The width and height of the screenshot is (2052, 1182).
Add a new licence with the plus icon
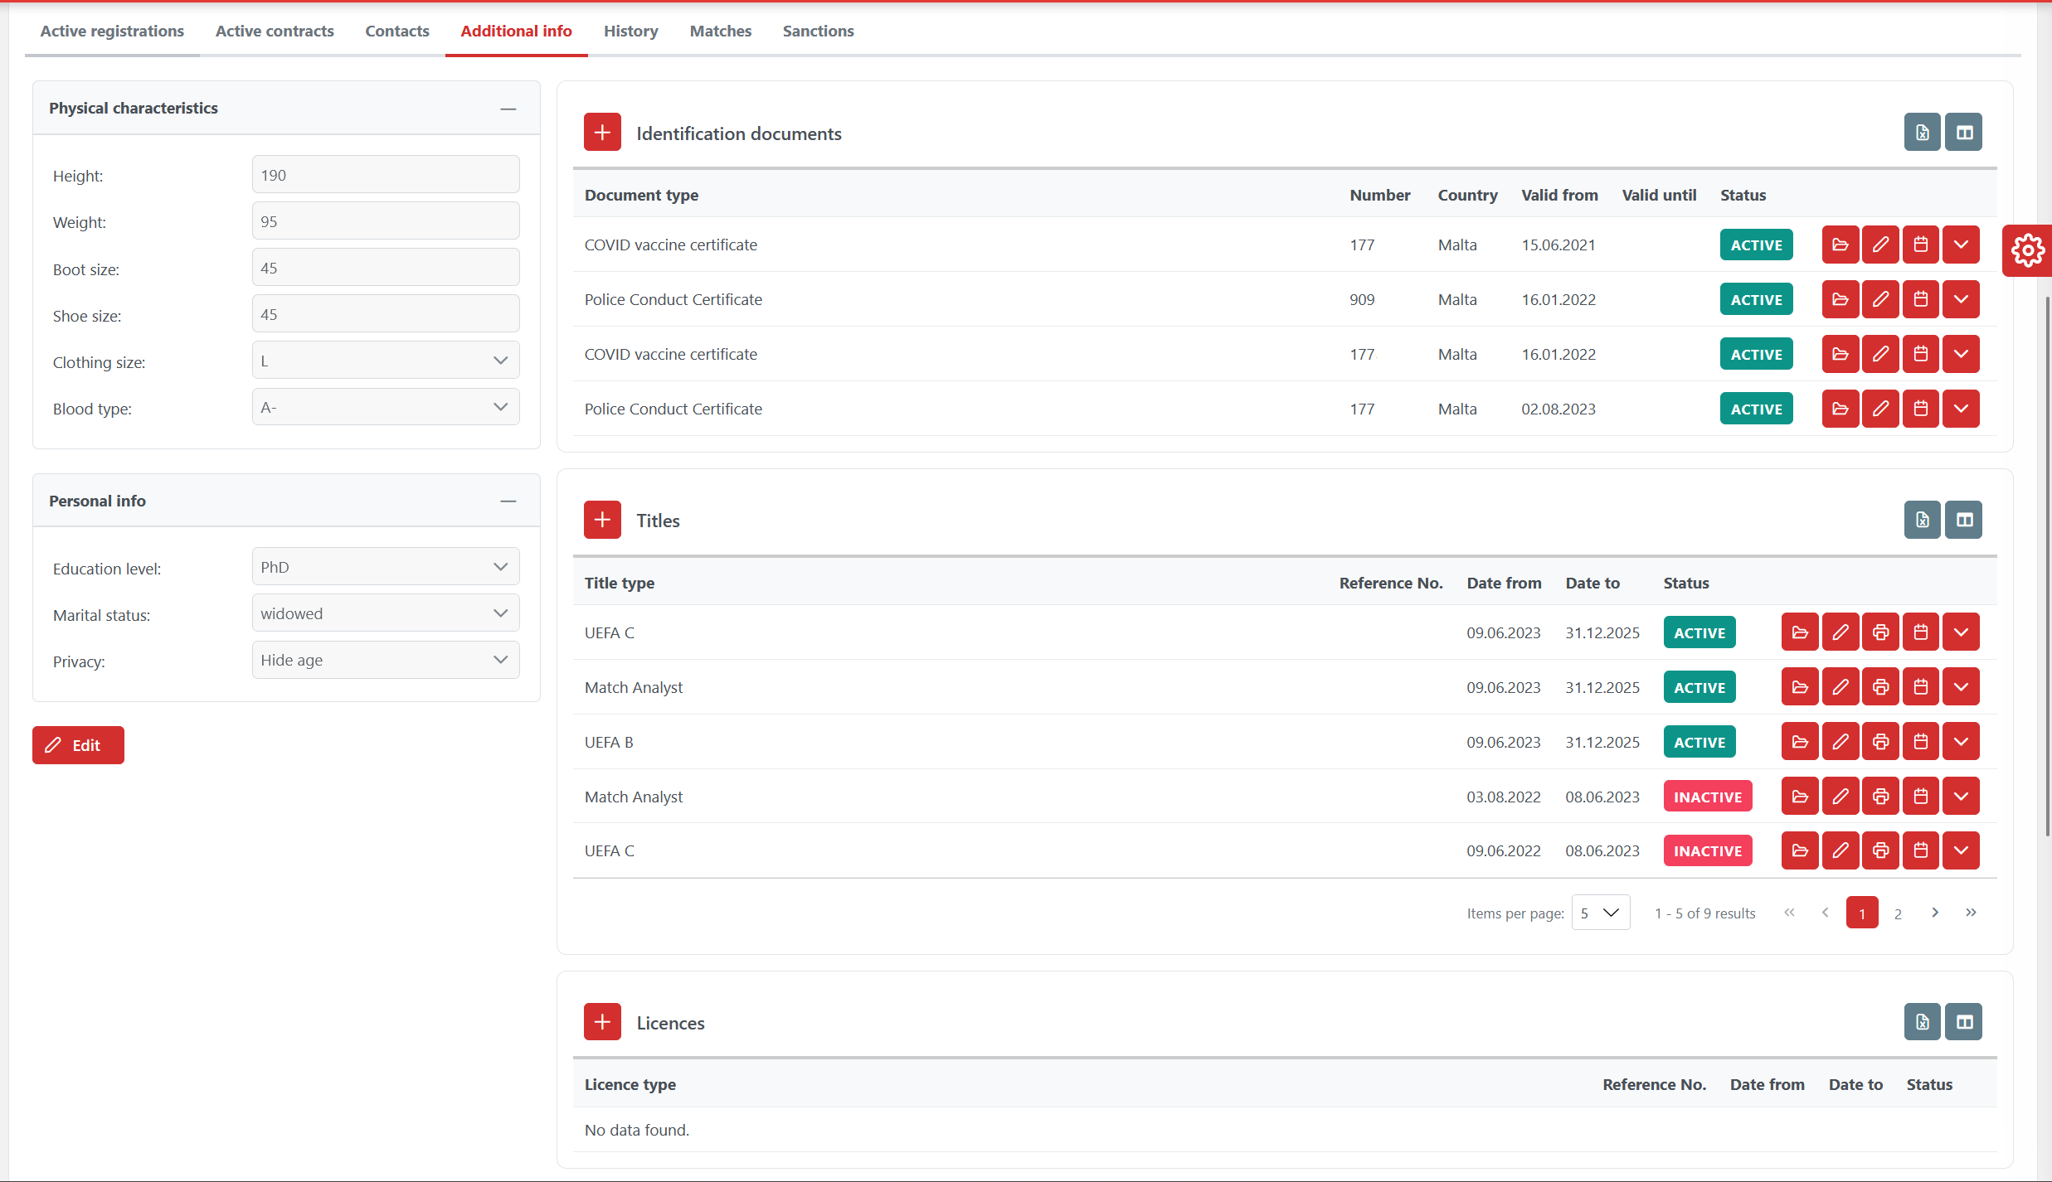tap(602, 1022)
